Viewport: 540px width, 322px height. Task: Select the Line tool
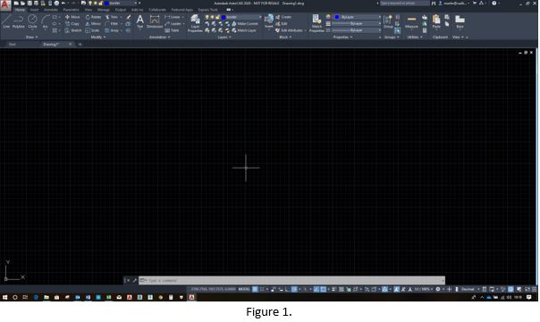click(6, 21)
